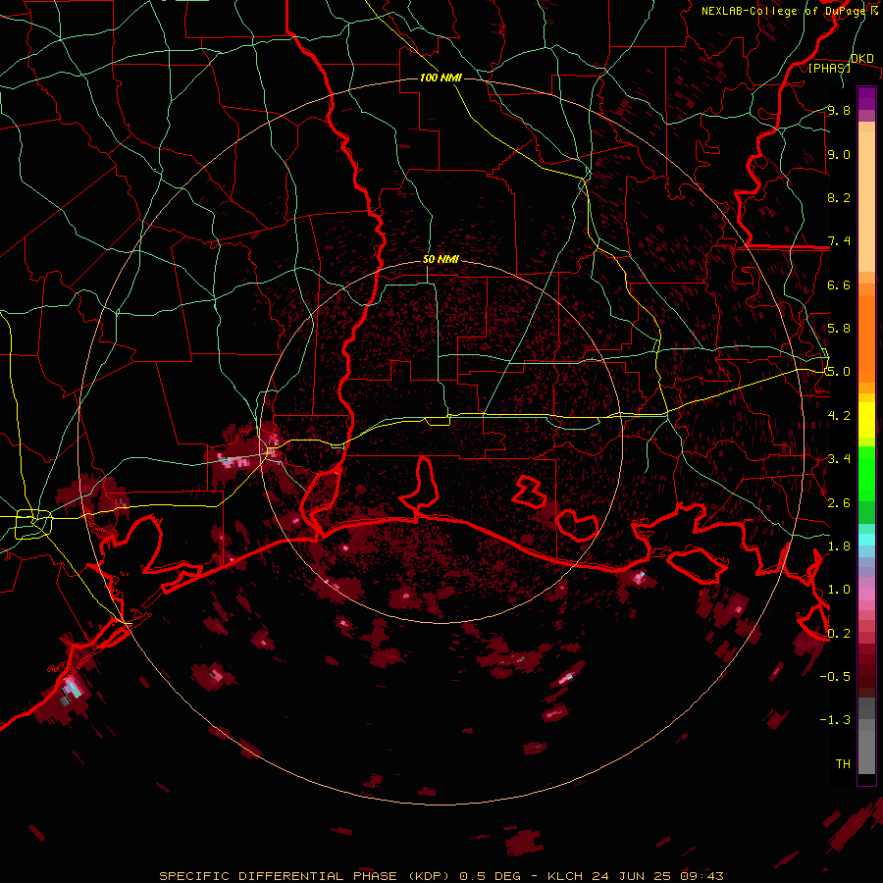
Task: Click the 4.2 value on the color scale
Action: tap(839, 416)
